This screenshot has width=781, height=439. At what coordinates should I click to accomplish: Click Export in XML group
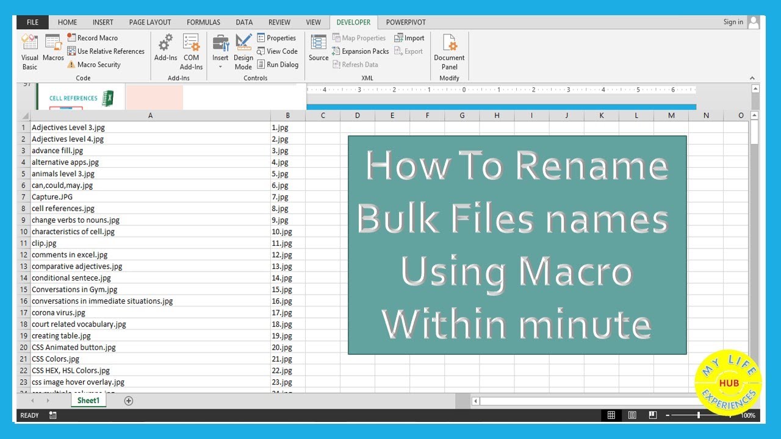[408, 51]
